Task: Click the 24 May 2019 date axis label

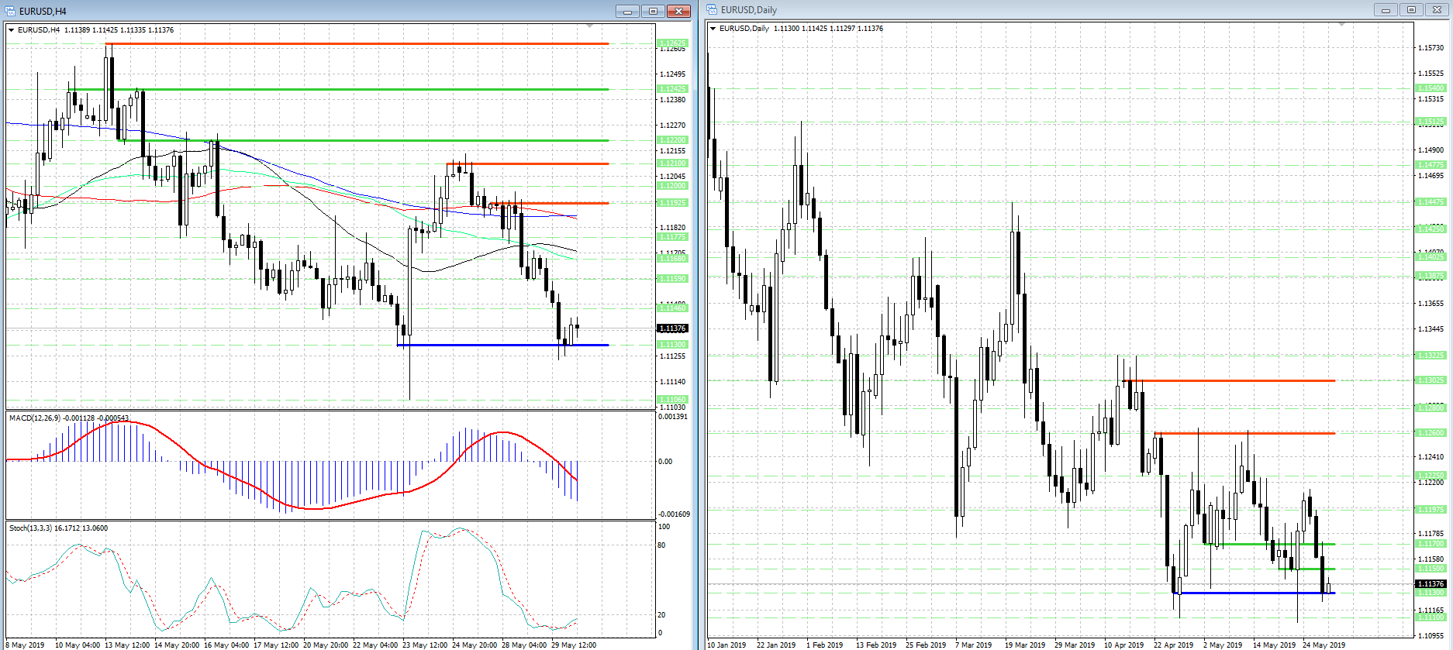Action: [1324, 645]
